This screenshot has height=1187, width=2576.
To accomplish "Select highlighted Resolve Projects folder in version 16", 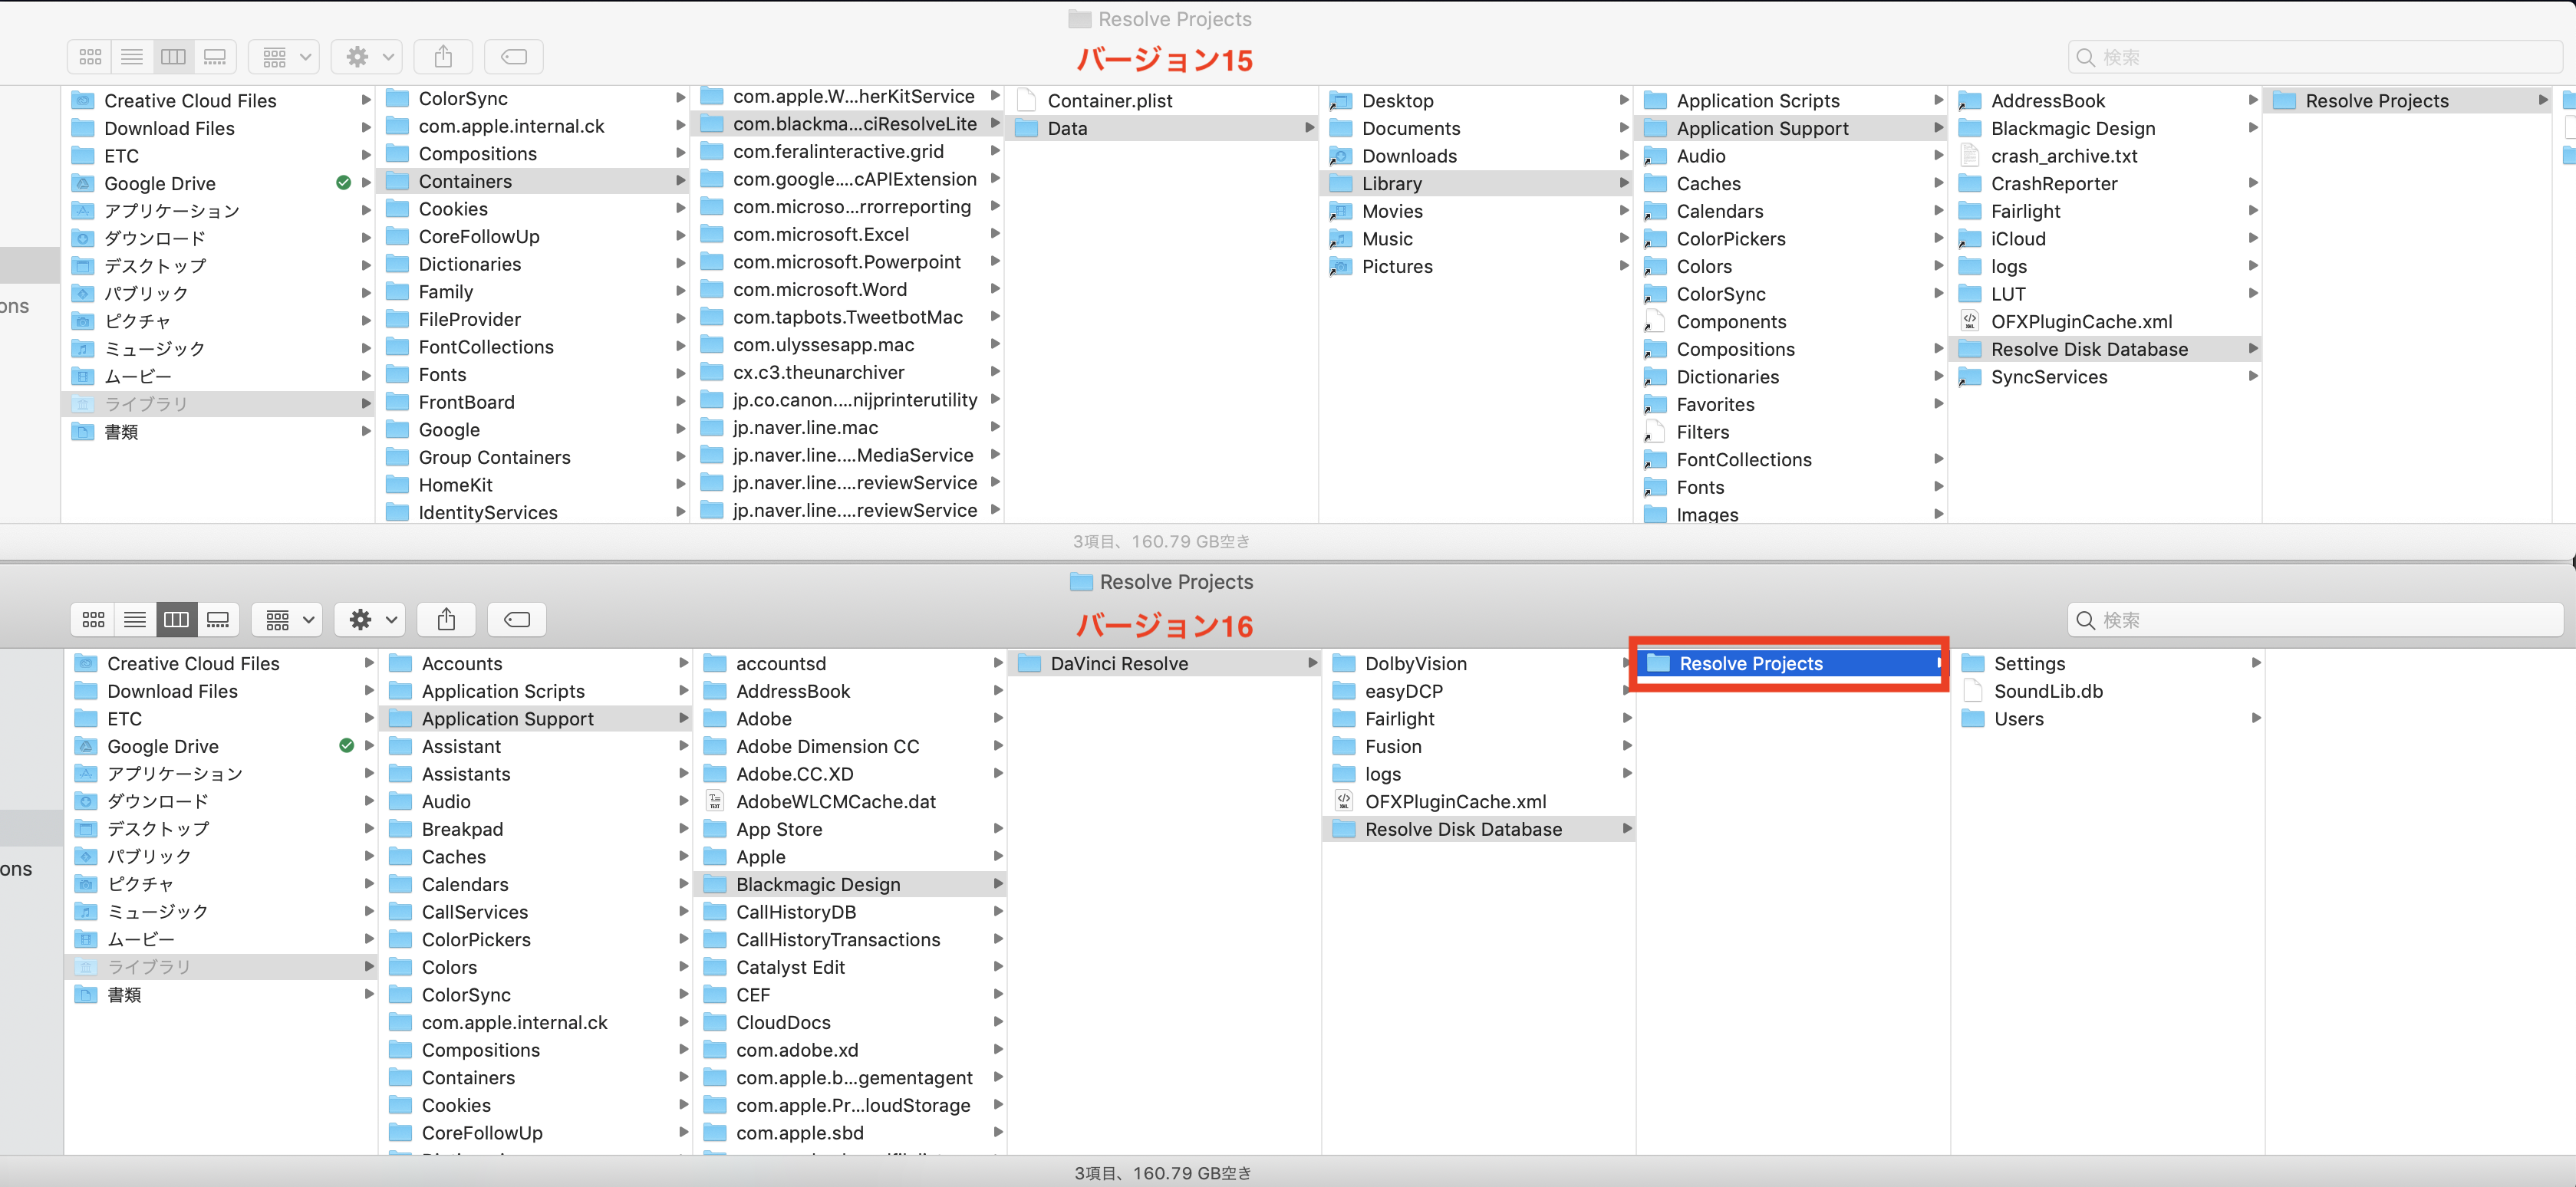I will pyautogui.click(x=1750, y=663).
